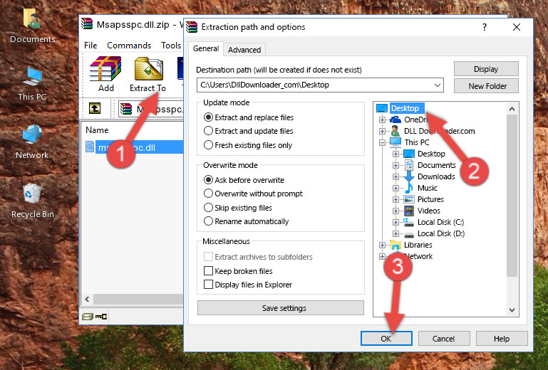Switch to the General tab

click(x=206, y=48)
